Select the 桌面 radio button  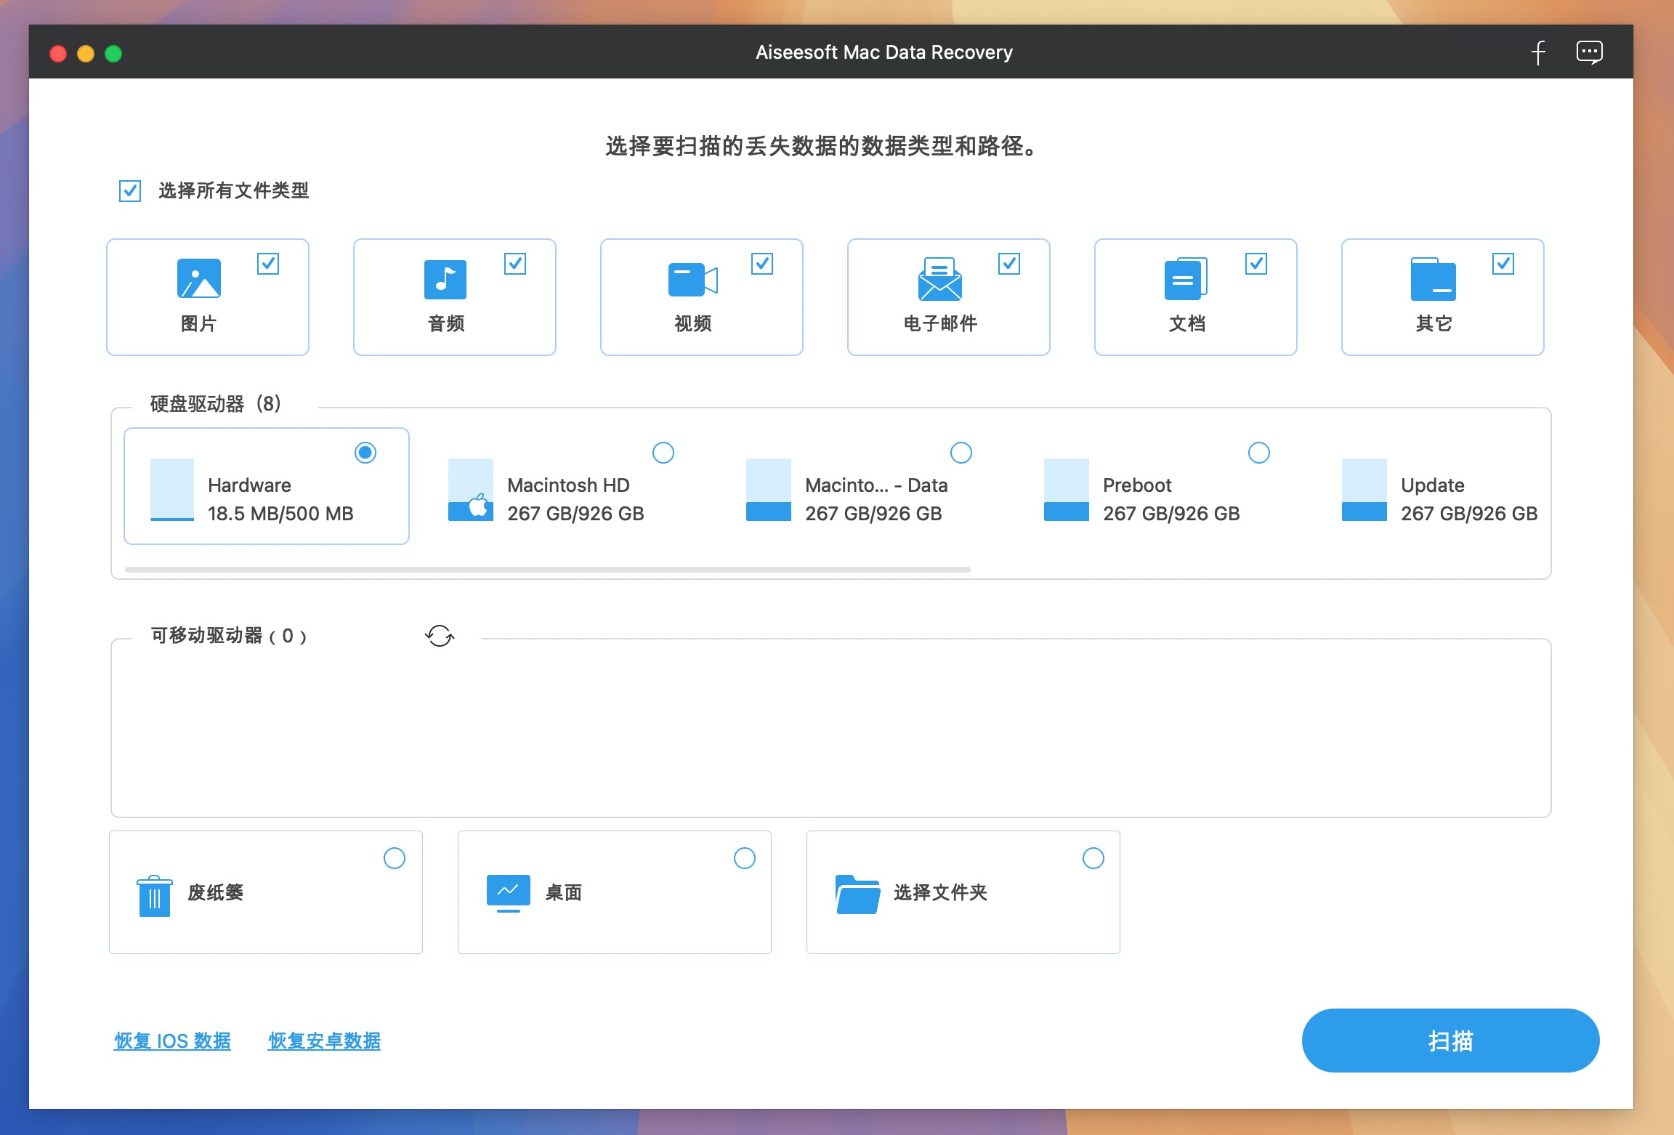tap(745, 858)
